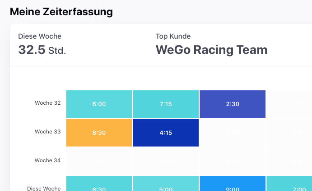Click the Meine Zeiterfassung heading

[61, 12]
